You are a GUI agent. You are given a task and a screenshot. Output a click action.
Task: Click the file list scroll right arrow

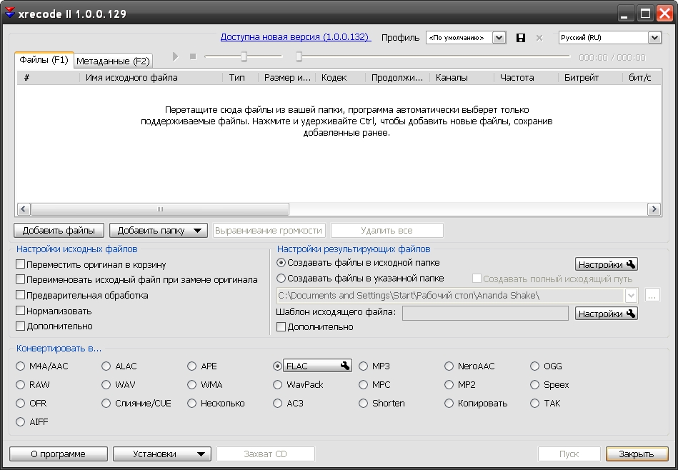(654, 209)
